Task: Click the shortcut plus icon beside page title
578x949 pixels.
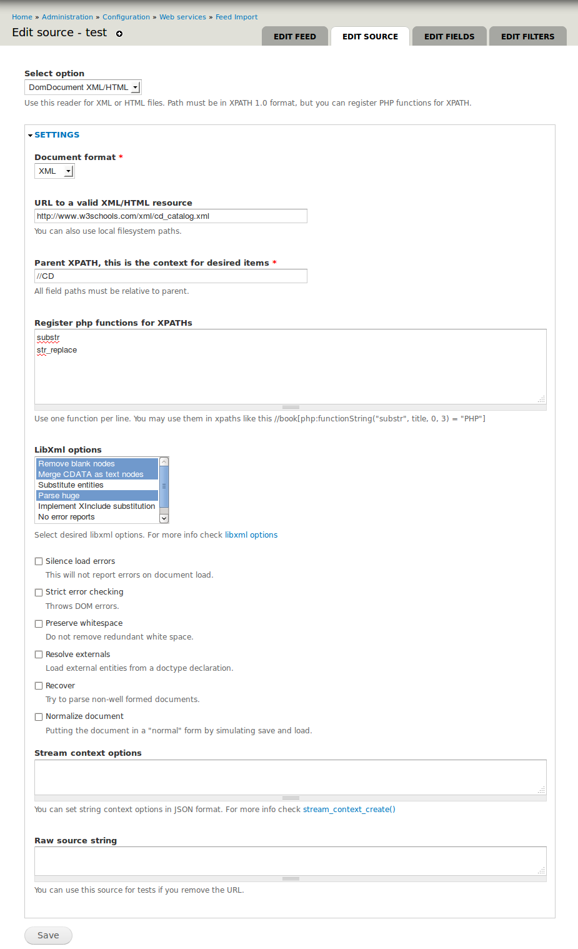Action: [119, 34]
